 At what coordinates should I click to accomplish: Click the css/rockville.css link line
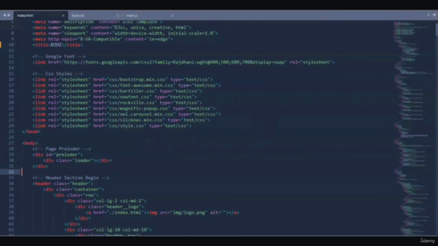[x=117, y=102]
